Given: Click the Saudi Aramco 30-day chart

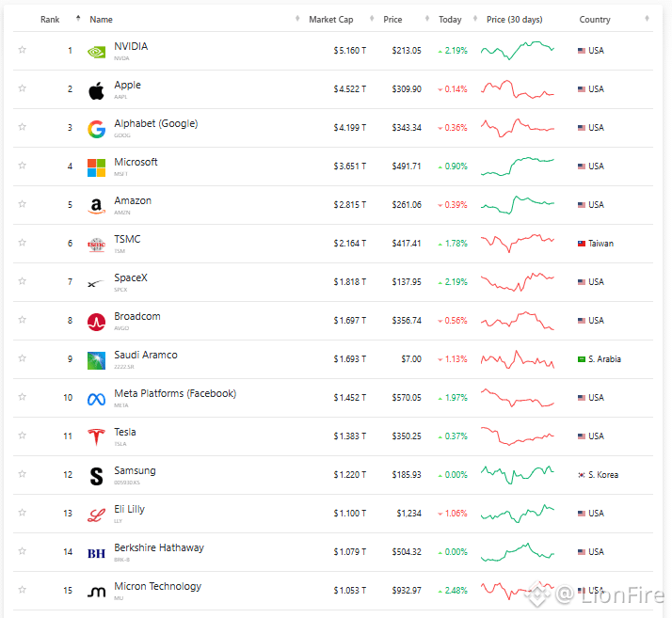Looking at the screenshot, I should pos(518,359).
